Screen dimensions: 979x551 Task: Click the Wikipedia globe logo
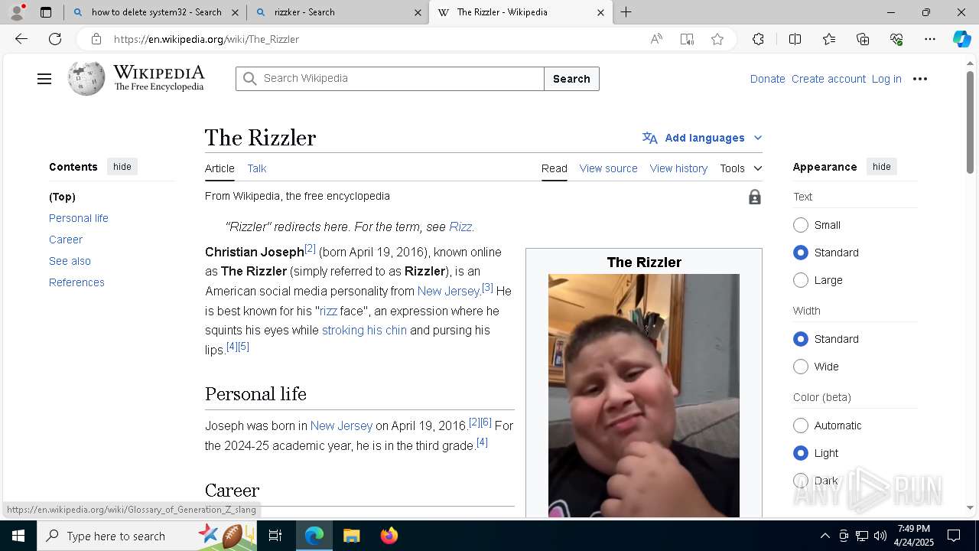[x=86, y=79]
